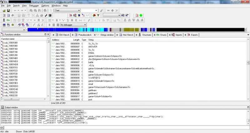Expand the 'No debugger' dropdown

(x=85, y=25)
